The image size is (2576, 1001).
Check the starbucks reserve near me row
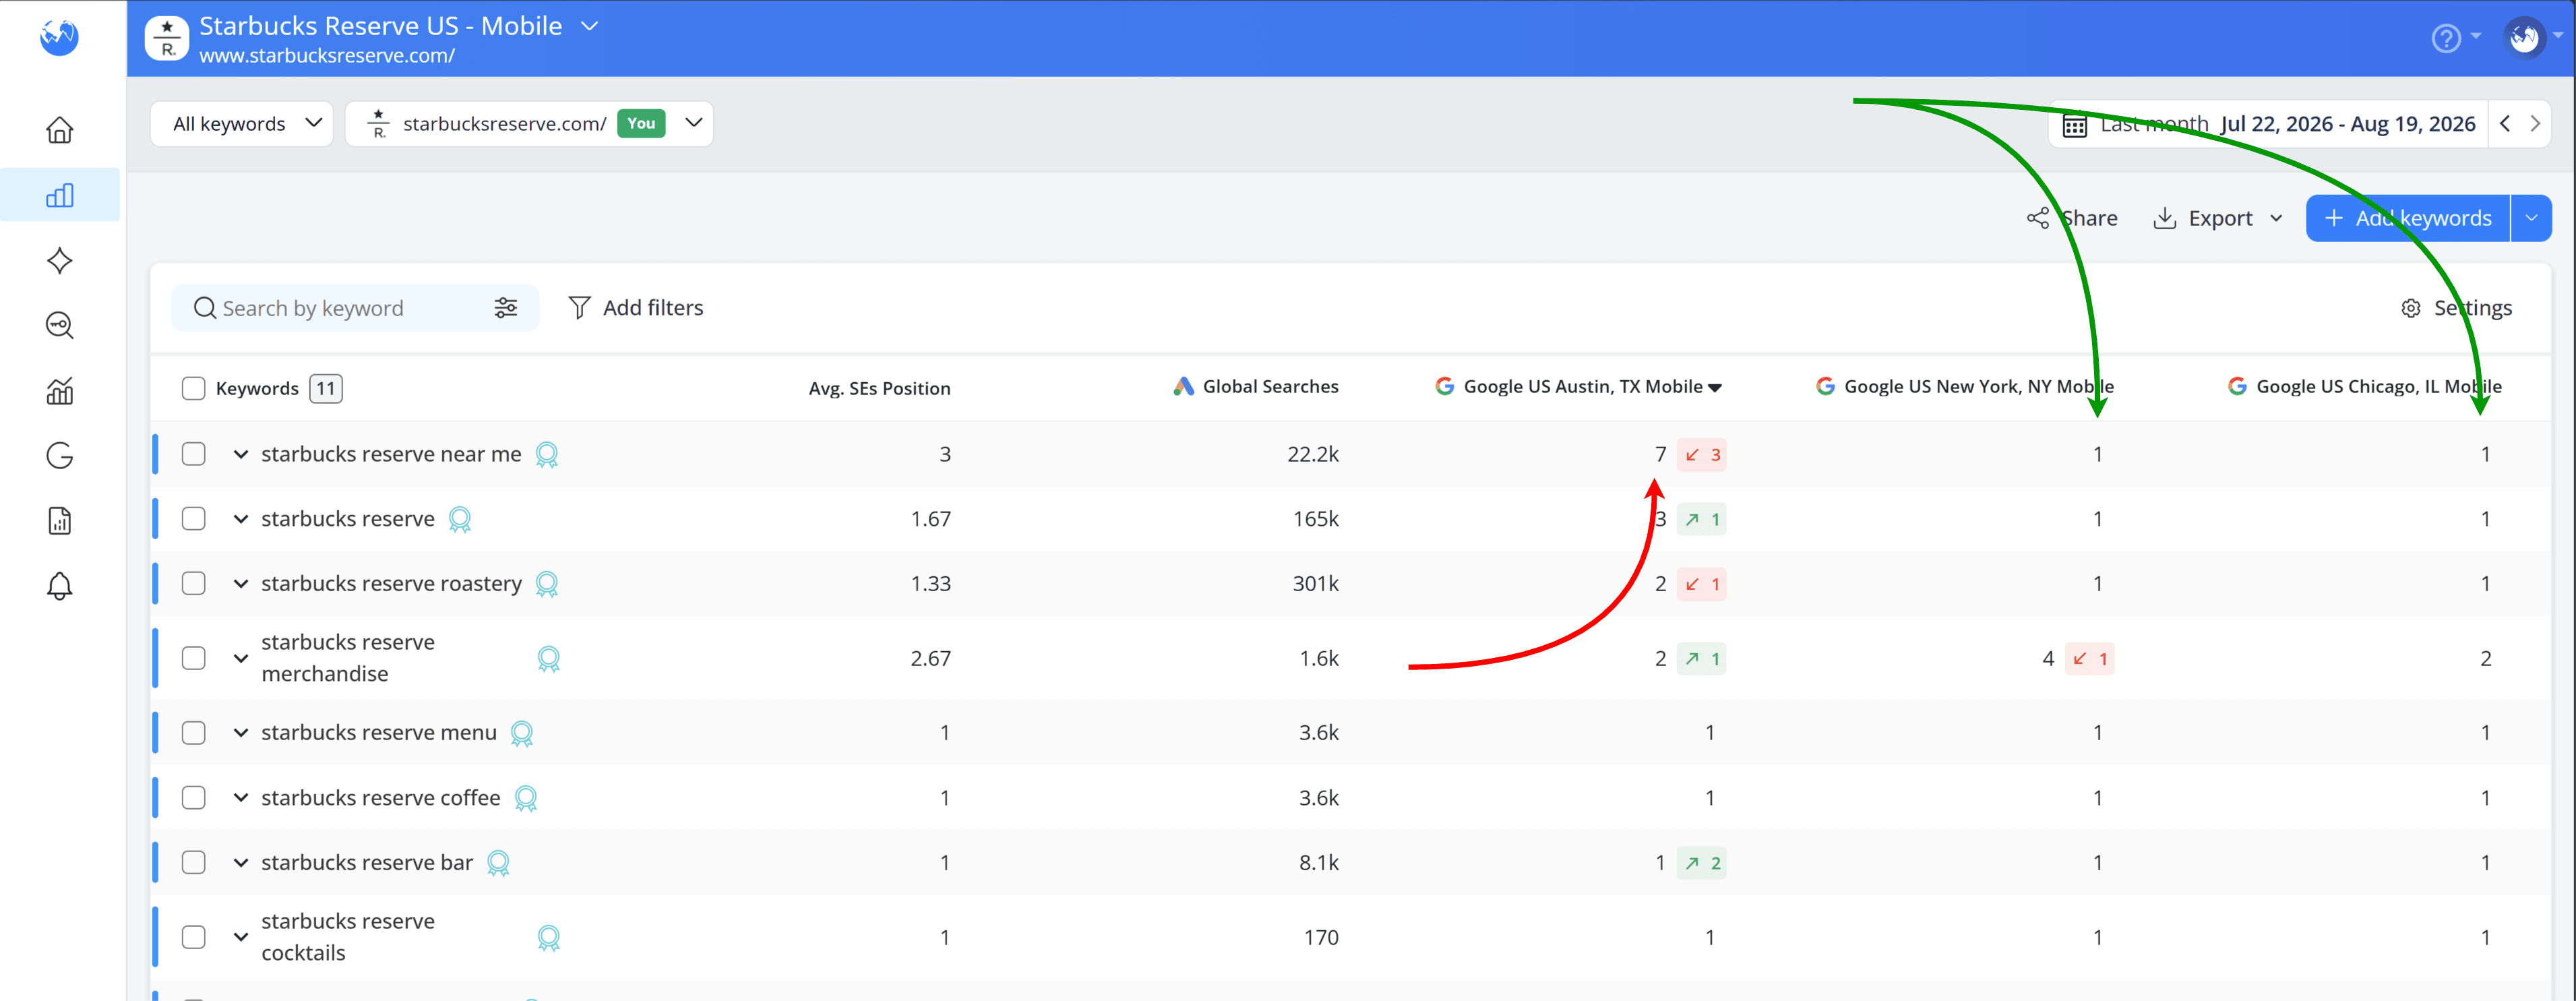click(194, 454)
